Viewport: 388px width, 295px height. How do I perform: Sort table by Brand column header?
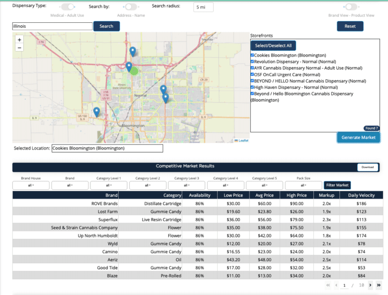[x=66, y=195]
